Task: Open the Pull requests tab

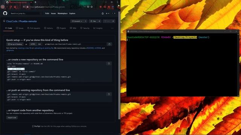Action: tap(34, 28)
